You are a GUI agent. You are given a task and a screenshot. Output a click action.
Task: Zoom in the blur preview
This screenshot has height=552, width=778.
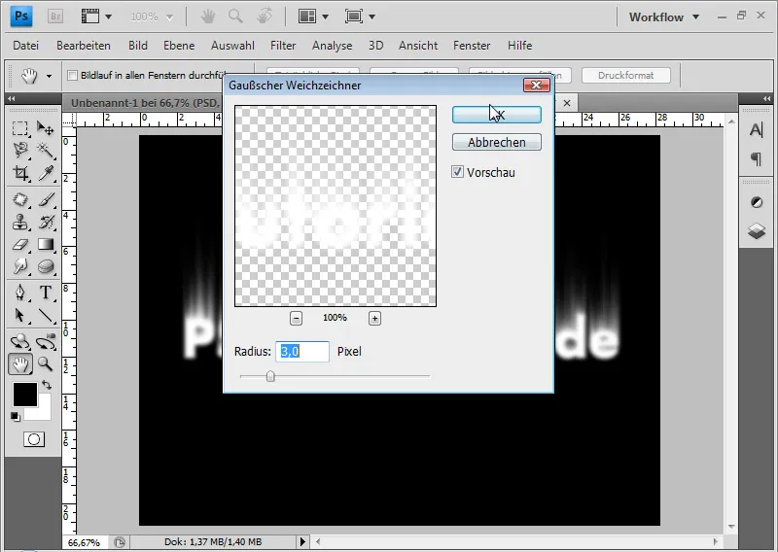tap(374, 318)
